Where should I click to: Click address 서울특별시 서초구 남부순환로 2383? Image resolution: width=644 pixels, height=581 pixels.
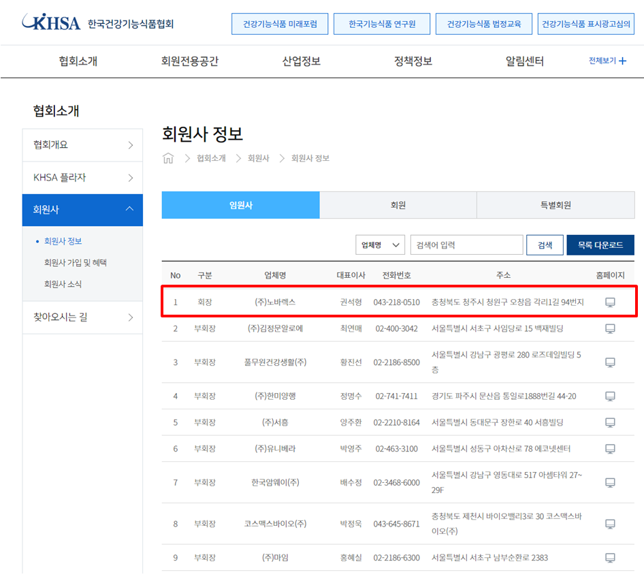[489, 557]
